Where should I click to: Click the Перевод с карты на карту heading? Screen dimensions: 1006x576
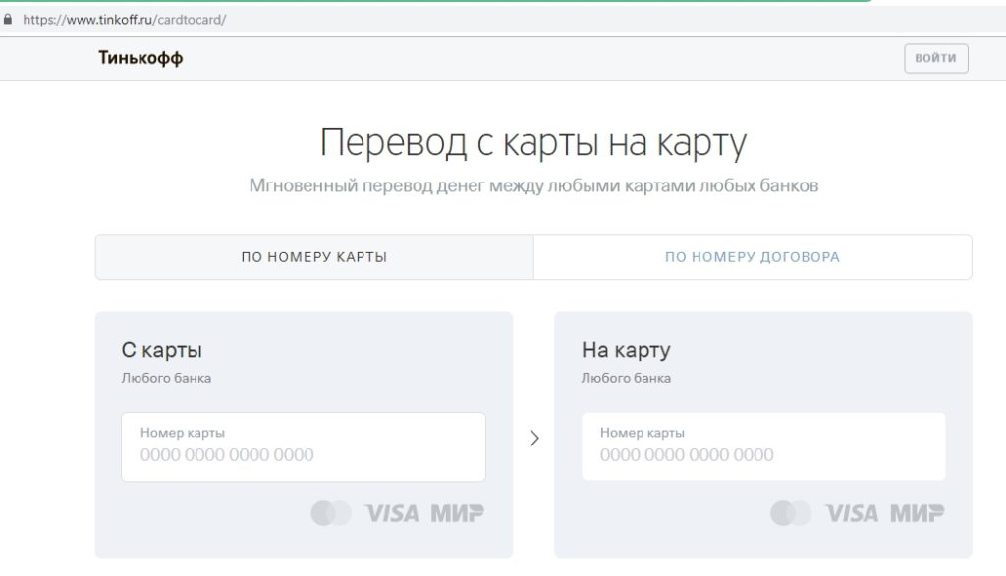point(532,143)
